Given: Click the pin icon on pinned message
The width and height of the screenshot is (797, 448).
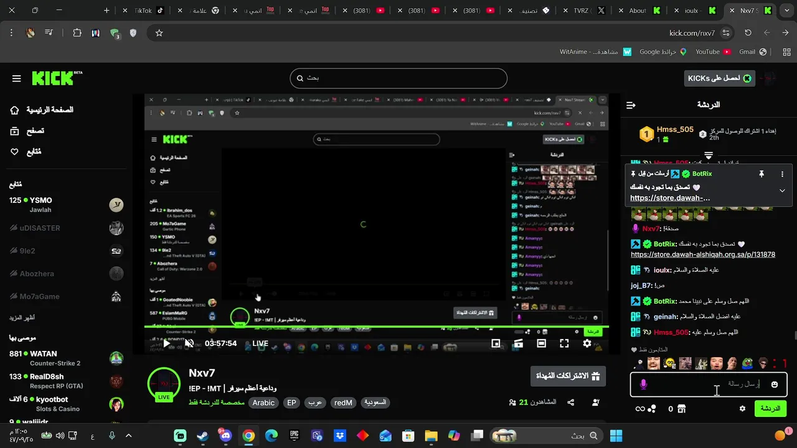Looking at the screenshot, I should click(x=761, y=174).
